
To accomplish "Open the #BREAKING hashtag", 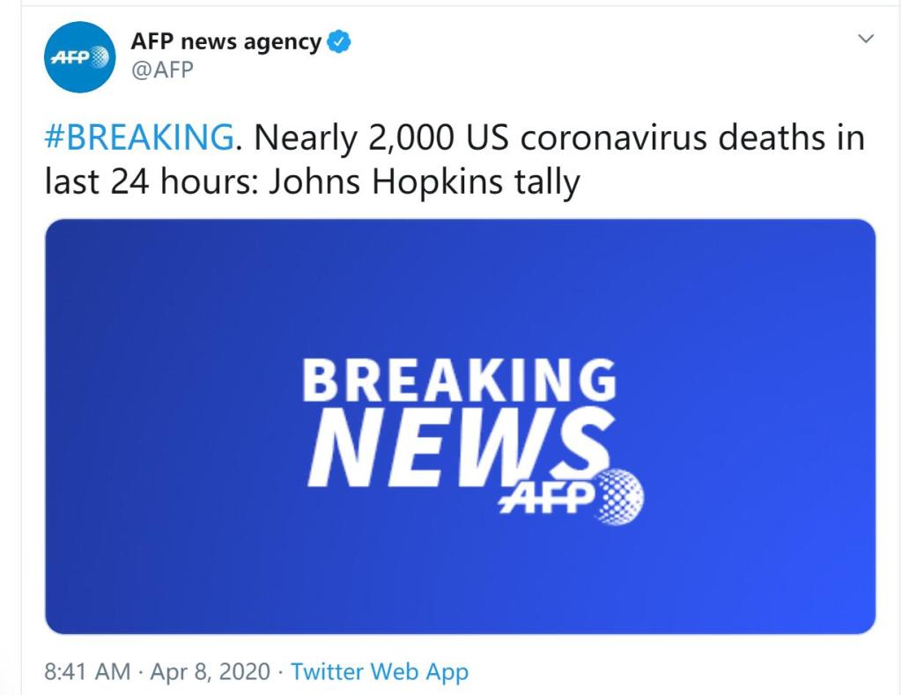I will pyautogui.click(x=139, y=137).
